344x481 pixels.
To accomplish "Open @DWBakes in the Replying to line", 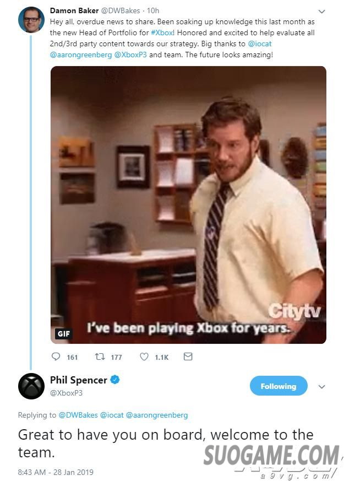I will pos(78,415).
